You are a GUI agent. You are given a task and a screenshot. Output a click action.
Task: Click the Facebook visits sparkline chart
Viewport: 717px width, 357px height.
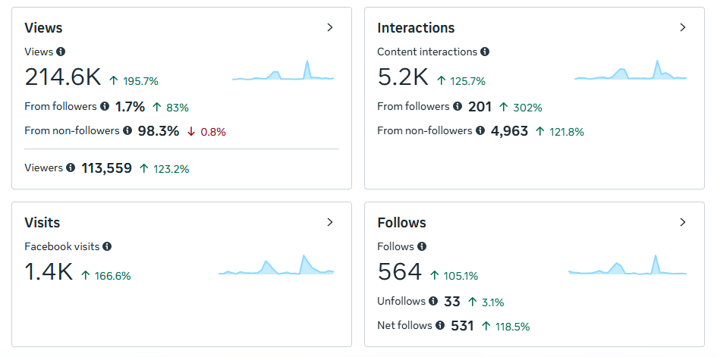point(276,265)
